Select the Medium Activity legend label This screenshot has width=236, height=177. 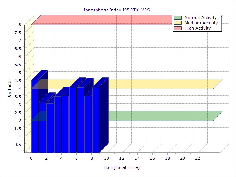tap(201, 23)
